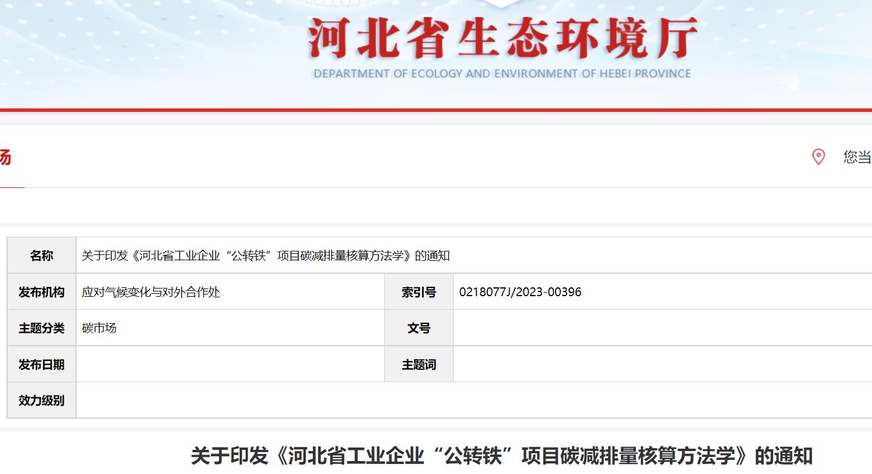Click the 效力级别 label cell
The width and height of the screenshot is (872, 474).
click(x=42, y=400)
